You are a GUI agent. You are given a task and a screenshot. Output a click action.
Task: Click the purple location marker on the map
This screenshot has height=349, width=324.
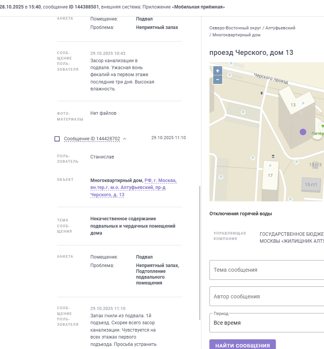tap(303, 132)
